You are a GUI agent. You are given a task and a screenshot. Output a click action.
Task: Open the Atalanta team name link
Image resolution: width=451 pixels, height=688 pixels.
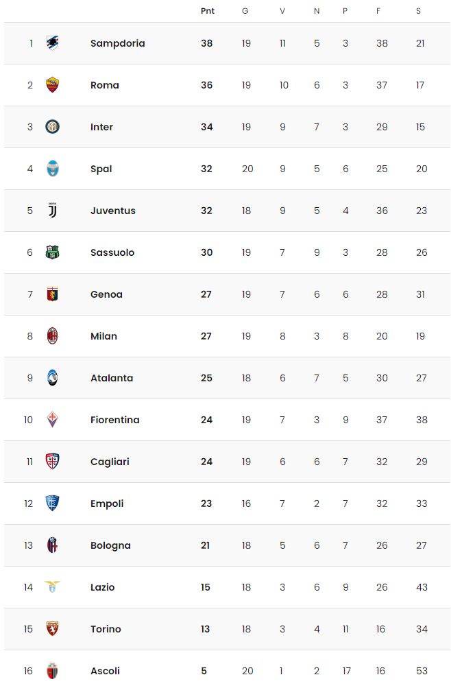coord(112,378)
